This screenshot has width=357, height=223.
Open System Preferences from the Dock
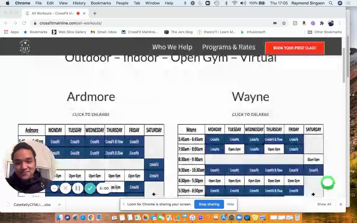[x=231, y=217]
